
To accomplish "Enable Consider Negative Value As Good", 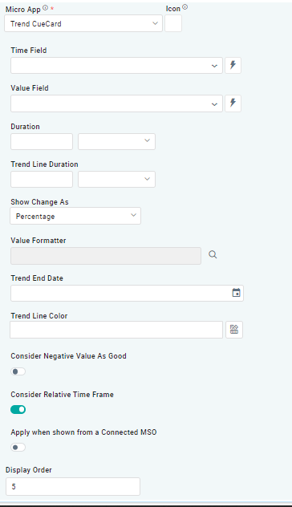I will [x=18, y=371].
